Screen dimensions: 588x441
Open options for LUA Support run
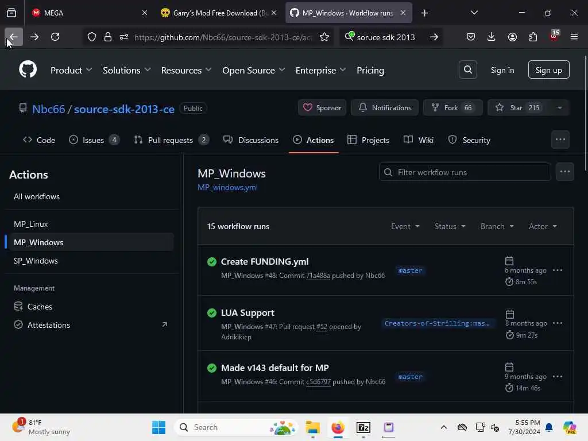click(558, 323)
